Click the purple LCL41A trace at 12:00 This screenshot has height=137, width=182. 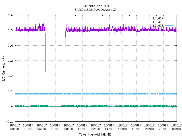(96, 30)
